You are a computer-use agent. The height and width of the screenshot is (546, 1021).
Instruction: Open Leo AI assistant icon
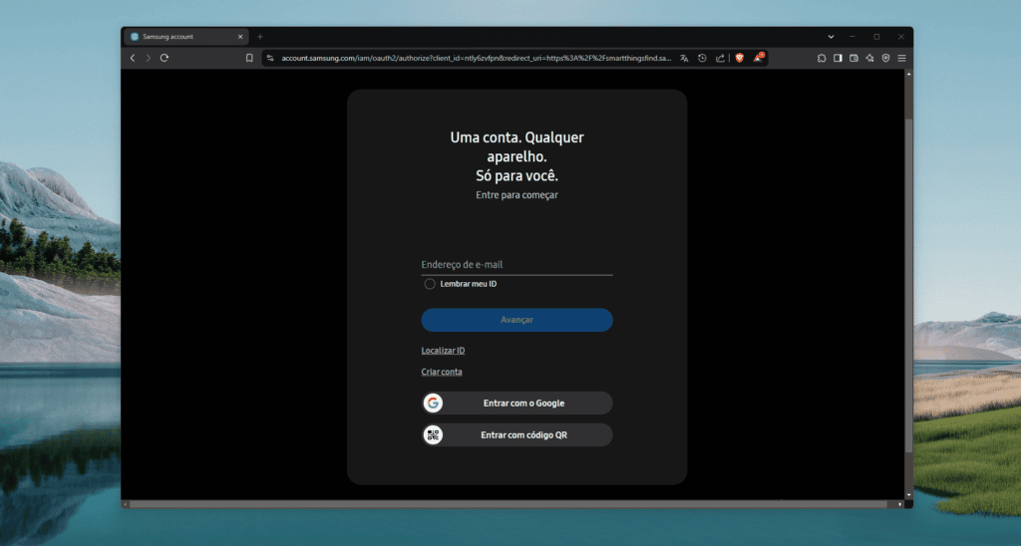click(x=869, y=58)
